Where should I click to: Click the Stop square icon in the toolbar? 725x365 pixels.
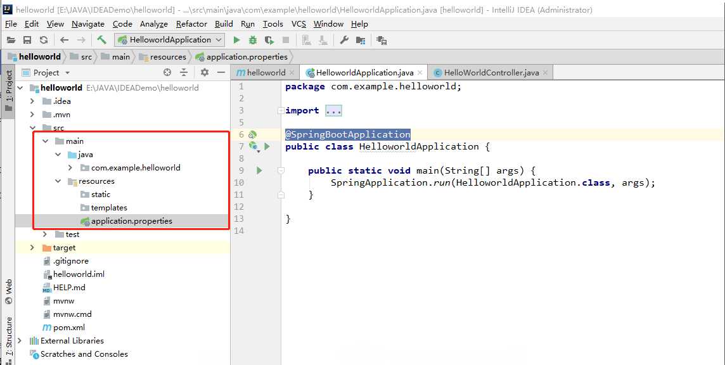coord(286,41)
